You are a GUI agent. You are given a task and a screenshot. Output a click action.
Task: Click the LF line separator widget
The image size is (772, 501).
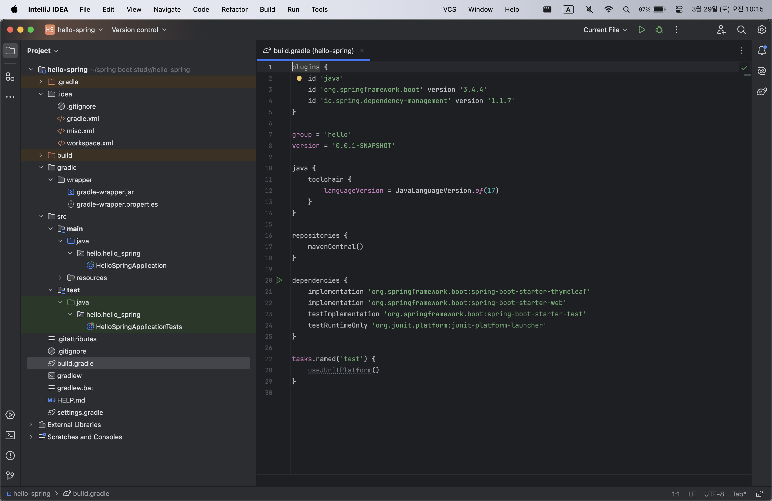(692, 494)
